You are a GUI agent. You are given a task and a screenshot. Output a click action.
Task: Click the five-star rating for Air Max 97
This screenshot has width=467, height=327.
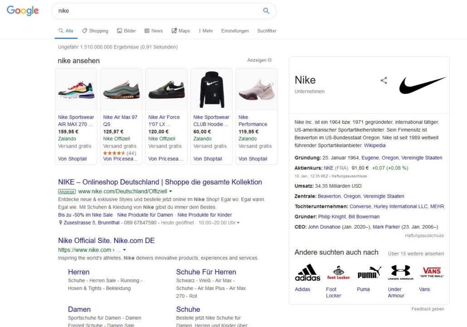pos(114,153)
